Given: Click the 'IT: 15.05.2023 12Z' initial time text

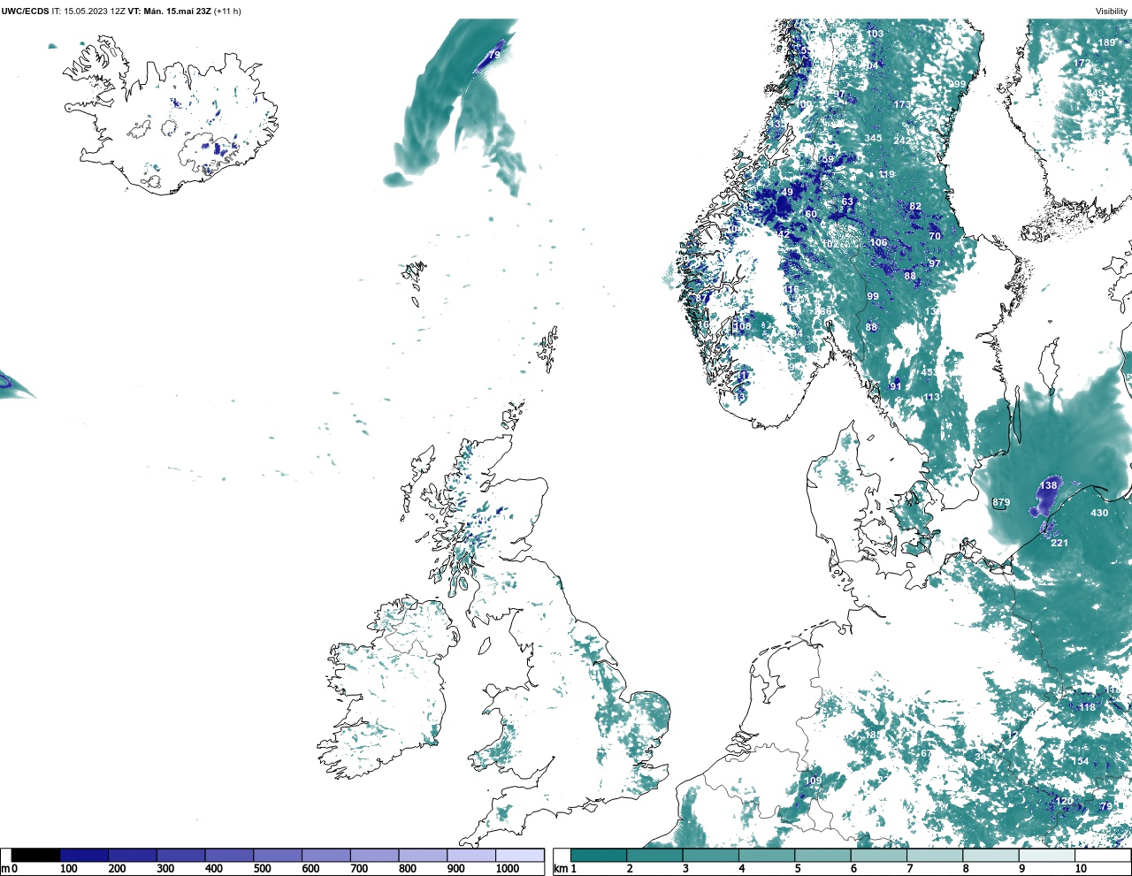Looking at the screenshot, I should click(88, 11).
